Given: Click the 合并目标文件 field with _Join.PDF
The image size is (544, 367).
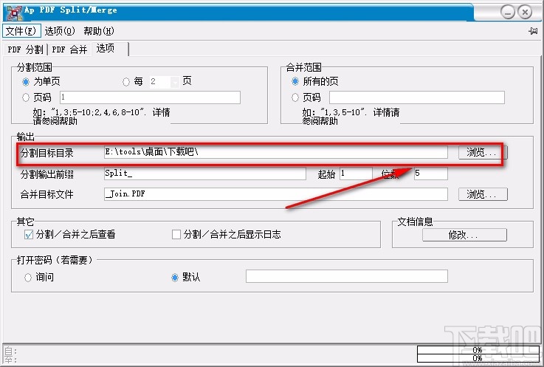Looking at the screenshot, I should click(x=276, y=194).
